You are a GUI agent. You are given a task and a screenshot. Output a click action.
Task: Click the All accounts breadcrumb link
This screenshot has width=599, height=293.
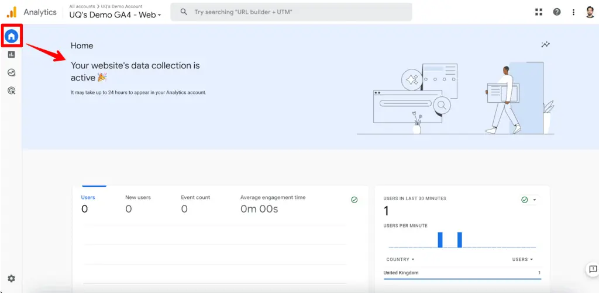click(82, 6)
